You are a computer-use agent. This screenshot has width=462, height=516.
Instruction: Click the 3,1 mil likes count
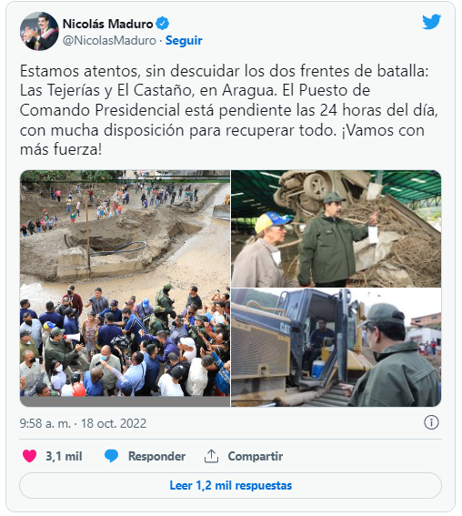pyautogui.click(x=64, y=457)
